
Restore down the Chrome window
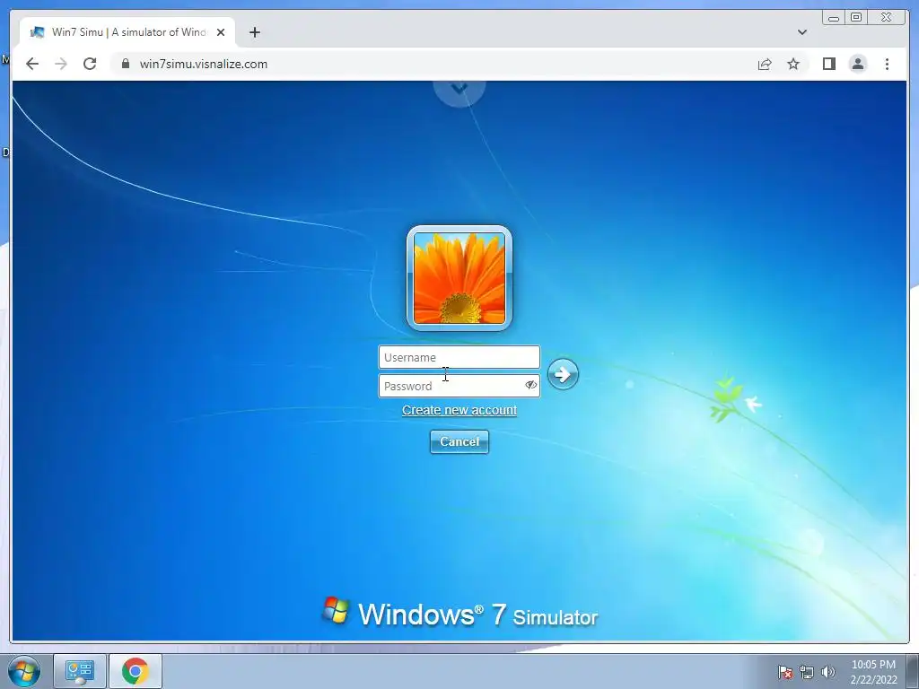856,18
